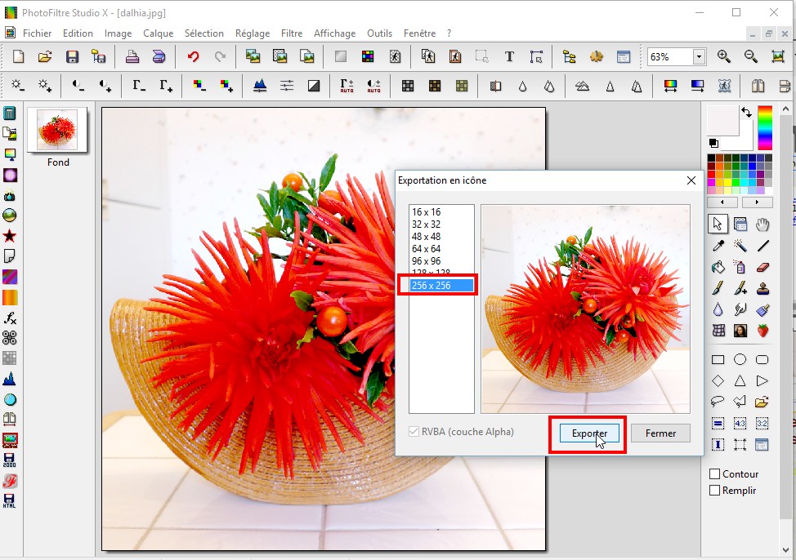The image size is (796, 560).
Task: Select the Line tool
Action: click(x=762, y=246)
